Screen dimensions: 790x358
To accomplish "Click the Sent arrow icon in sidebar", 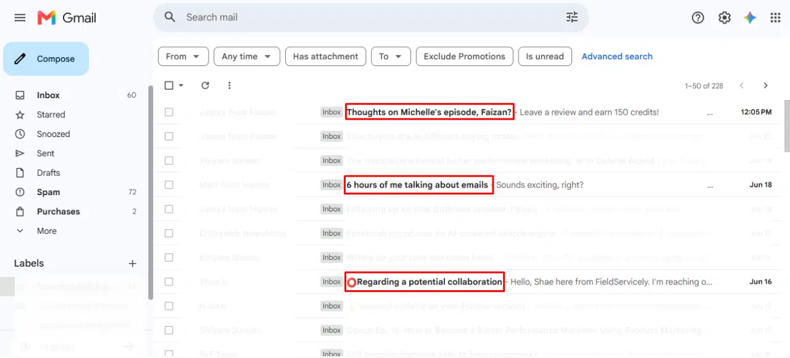I will (20, 153).
